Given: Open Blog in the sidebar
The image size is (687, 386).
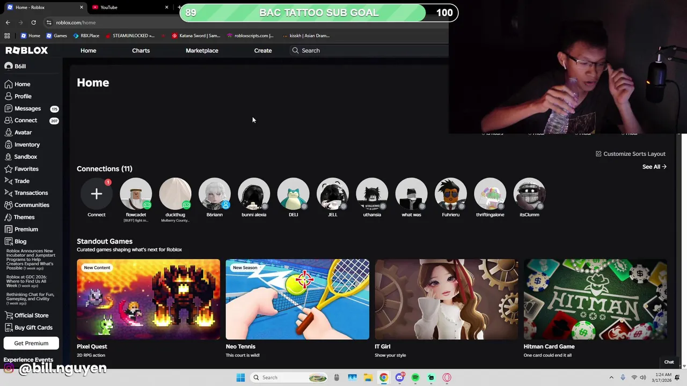Looking at the screenshot, I should coord(15,241).
